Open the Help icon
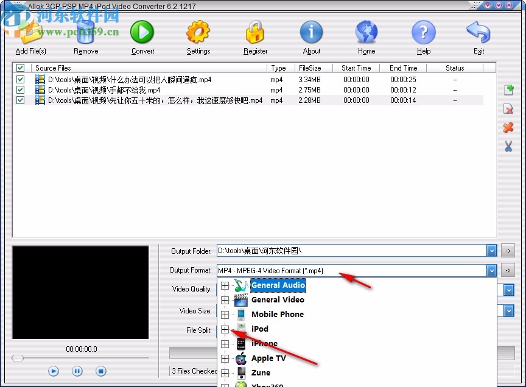 (x=423, y=32)
